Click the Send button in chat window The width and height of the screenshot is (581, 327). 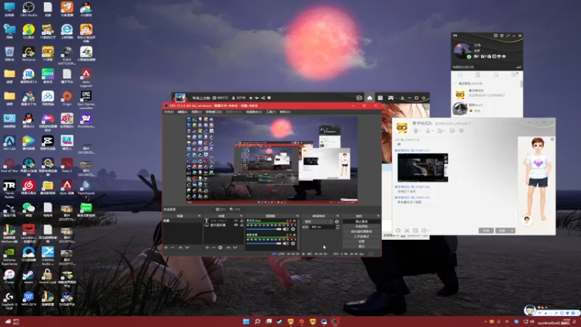point(503,230)
